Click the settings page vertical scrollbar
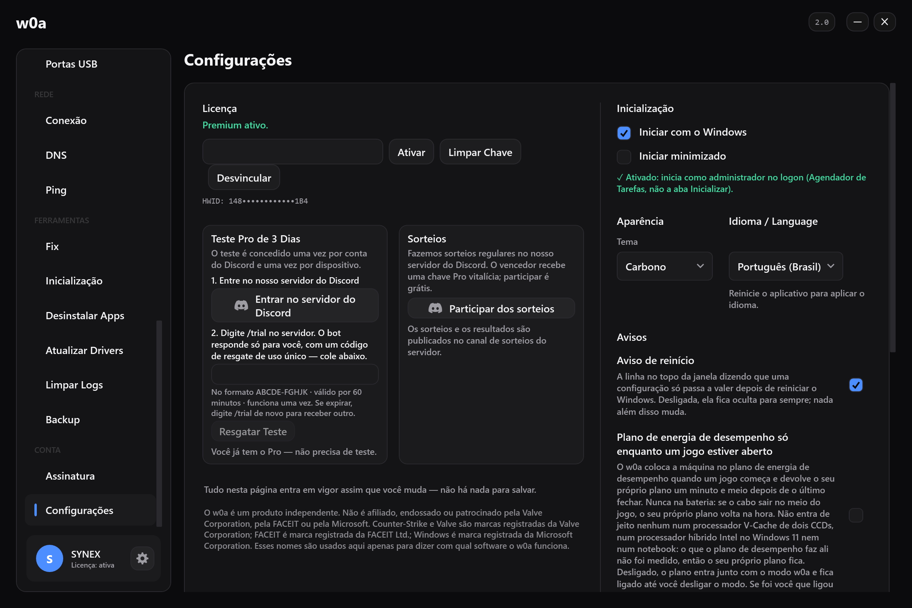Viewport: 912px width, 608px height. coord(893,218)
